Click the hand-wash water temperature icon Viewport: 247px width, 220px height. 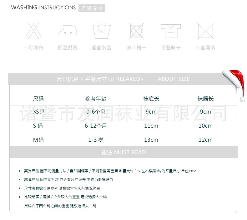[x=101, y=31]
